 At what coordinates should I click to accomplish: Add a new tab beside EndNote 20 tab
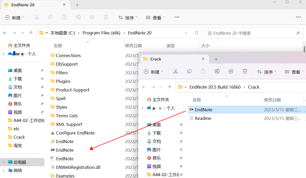(77, 5)
